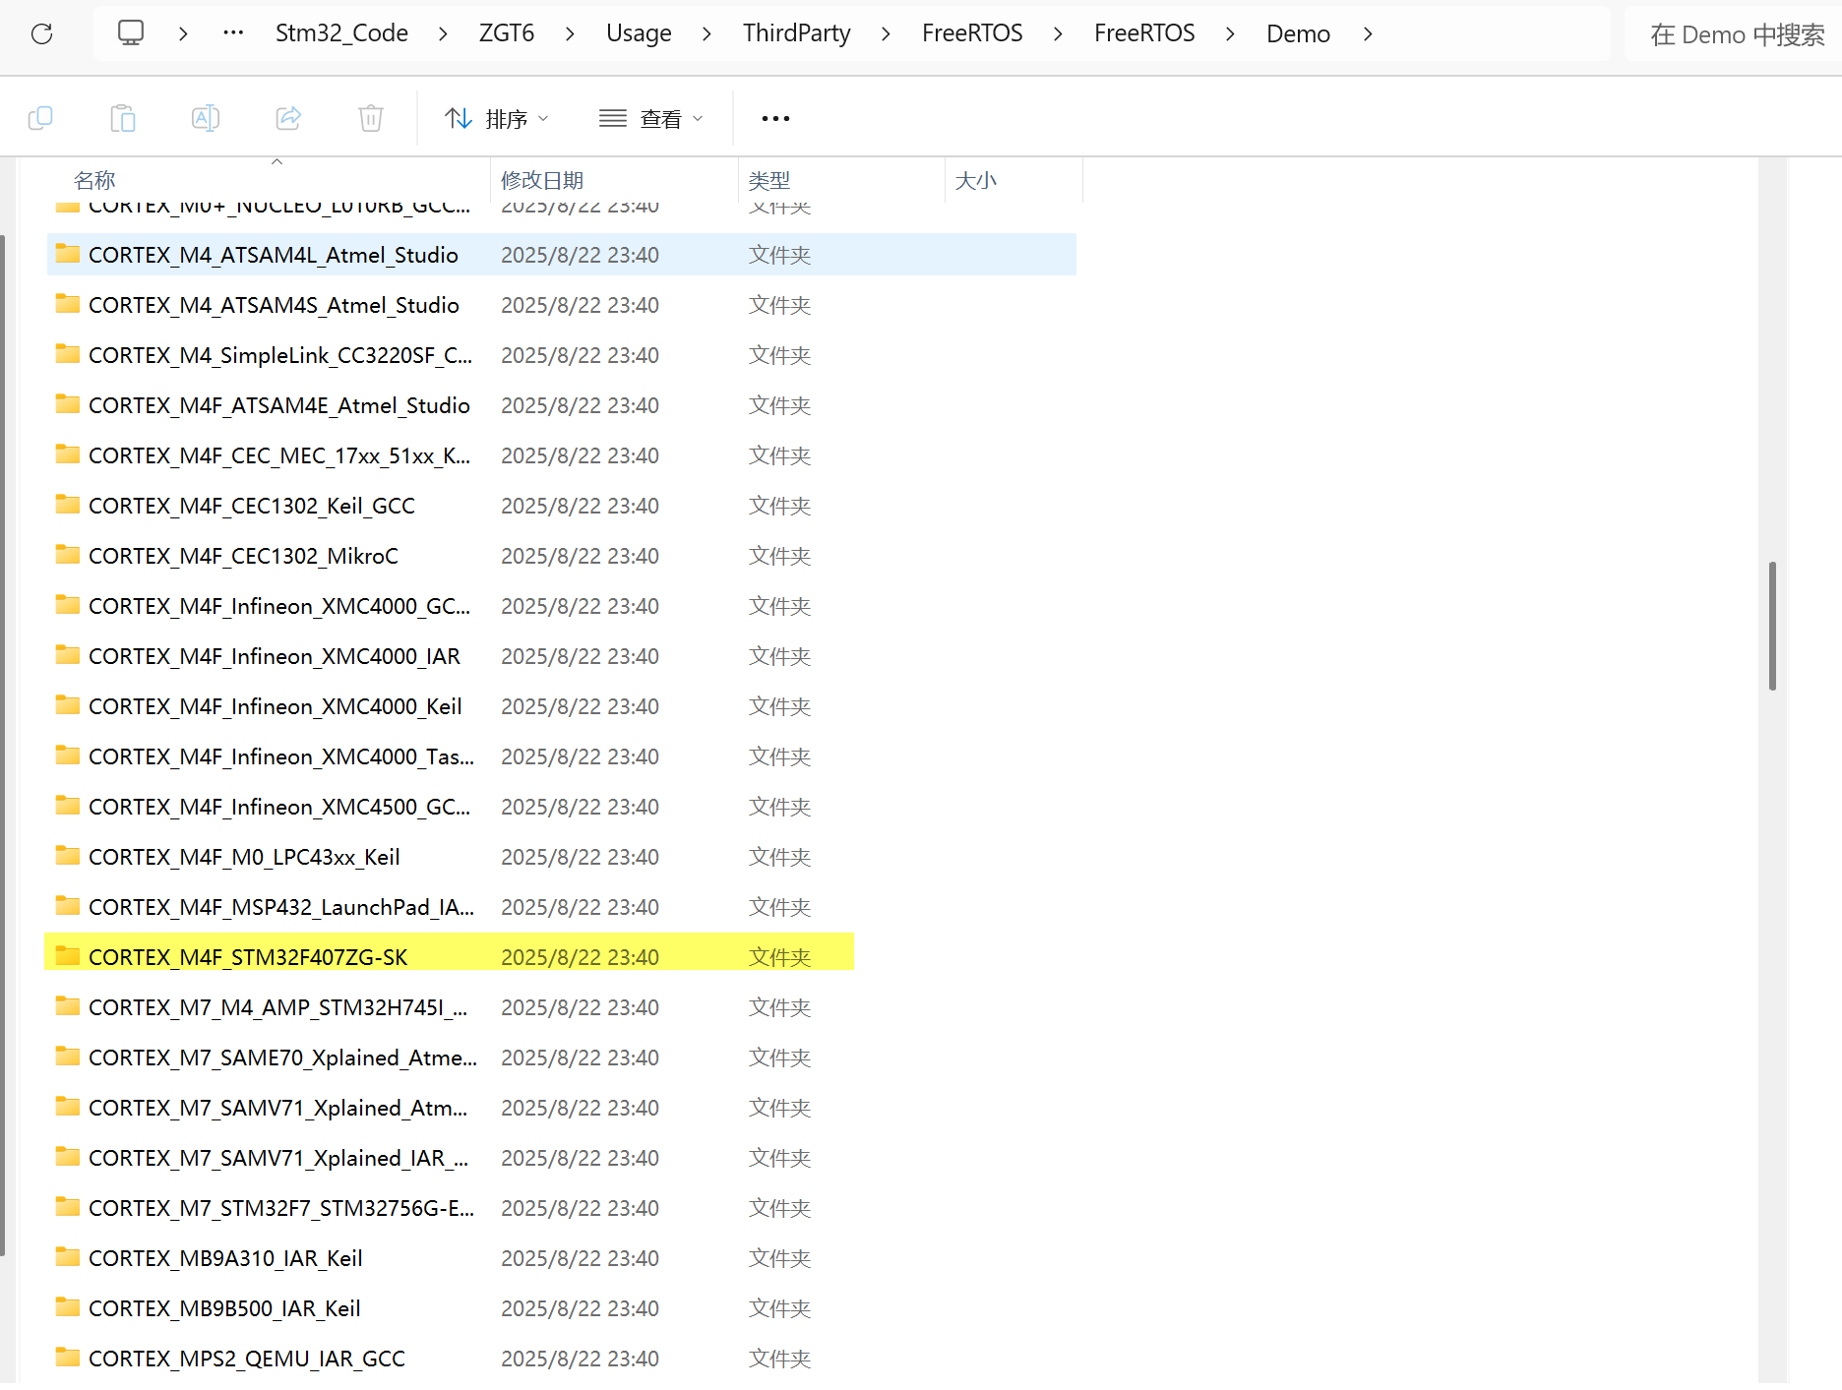Select CORTEX_M4F_MSP432_LaunchPad folder
Image resolution: width=1842 pixels, height=1390 pixels.
561,907
